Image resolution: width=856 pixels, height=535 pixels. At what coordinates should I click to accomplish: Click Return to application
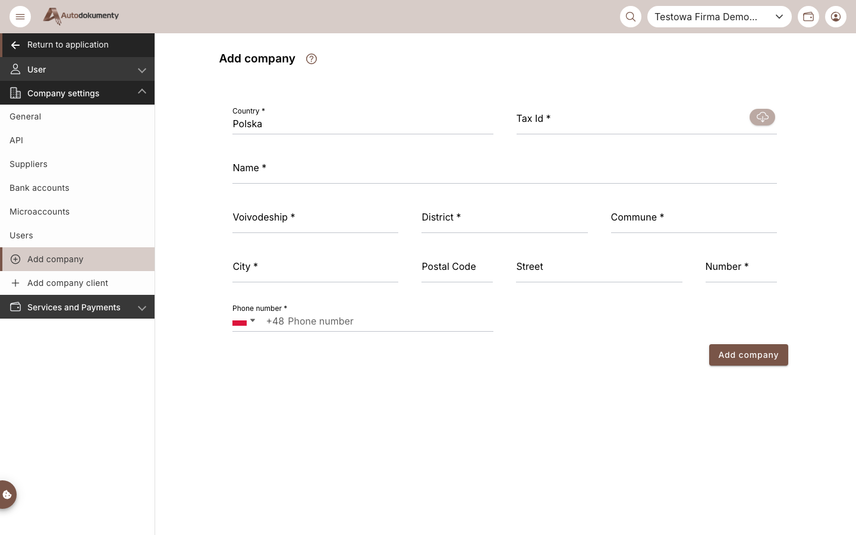tap(77, 45)
